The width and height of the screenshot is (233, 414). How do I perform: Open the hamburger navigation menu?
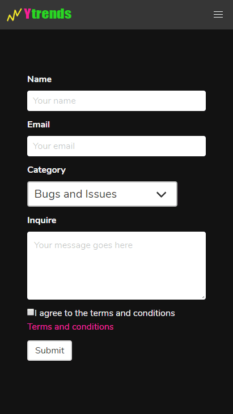click(x=218, y=15)
